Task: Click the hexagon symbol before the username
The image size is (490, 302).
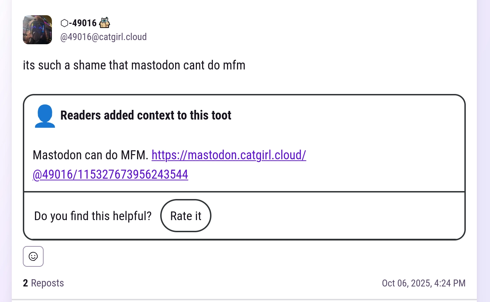Action: (x=64, y=23)
